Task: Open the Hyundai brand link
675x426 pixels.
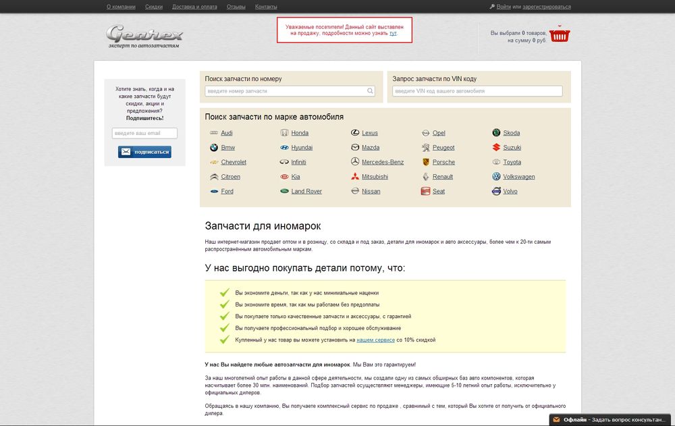Action: tap(302, 148)
